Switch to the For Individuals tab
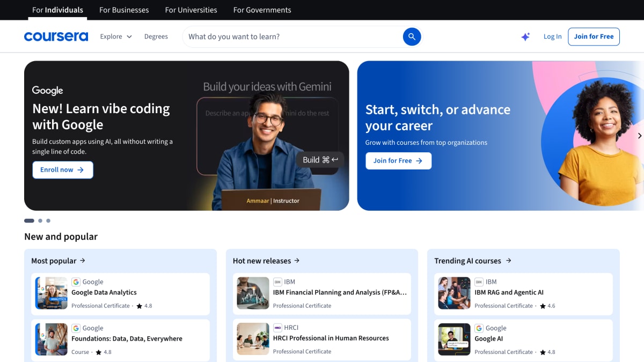This screenshot has width=644, height=362. pos(57,10)
